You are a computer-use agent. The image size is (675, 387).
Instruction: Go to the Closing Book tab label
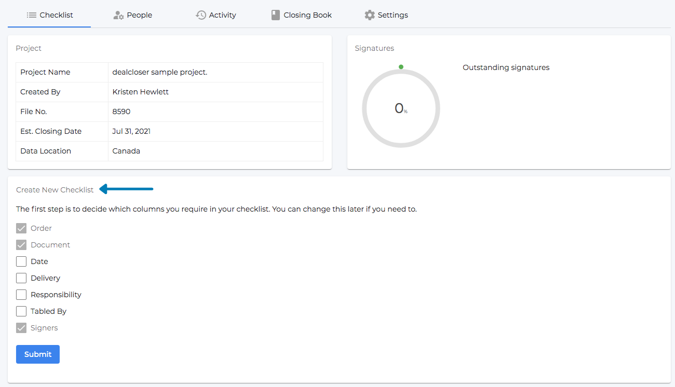tap(308, 15)
